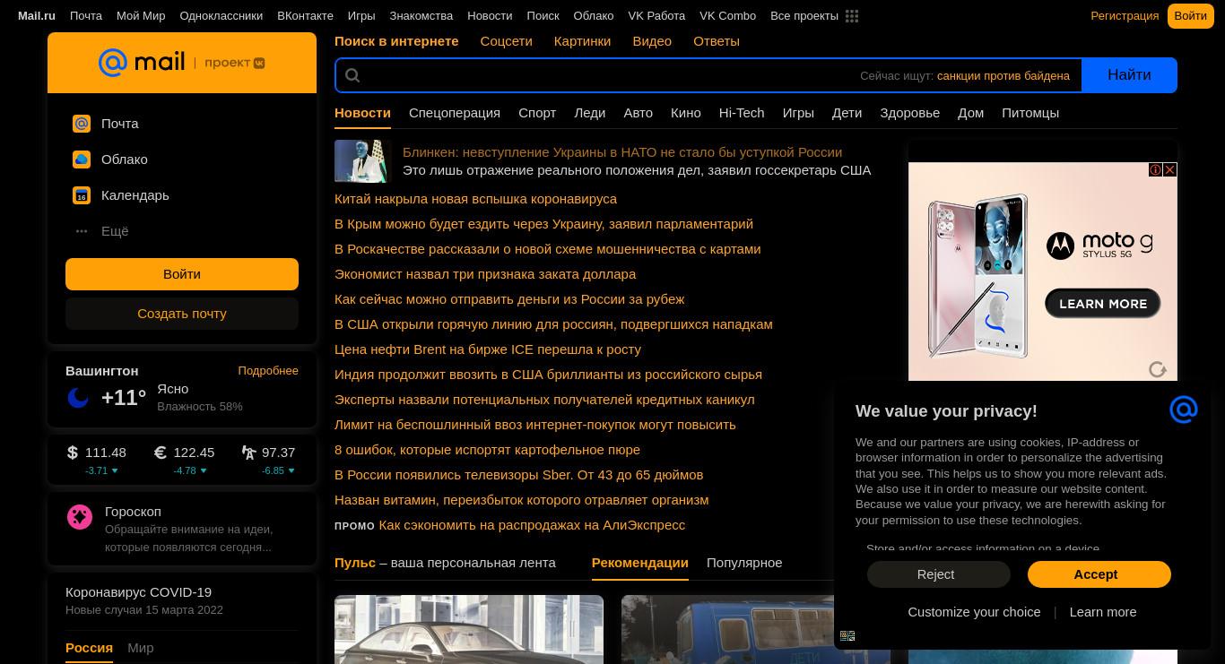Select the Питомцы tab
This screenshot has width=1225, height=664.
[1030, 113]
